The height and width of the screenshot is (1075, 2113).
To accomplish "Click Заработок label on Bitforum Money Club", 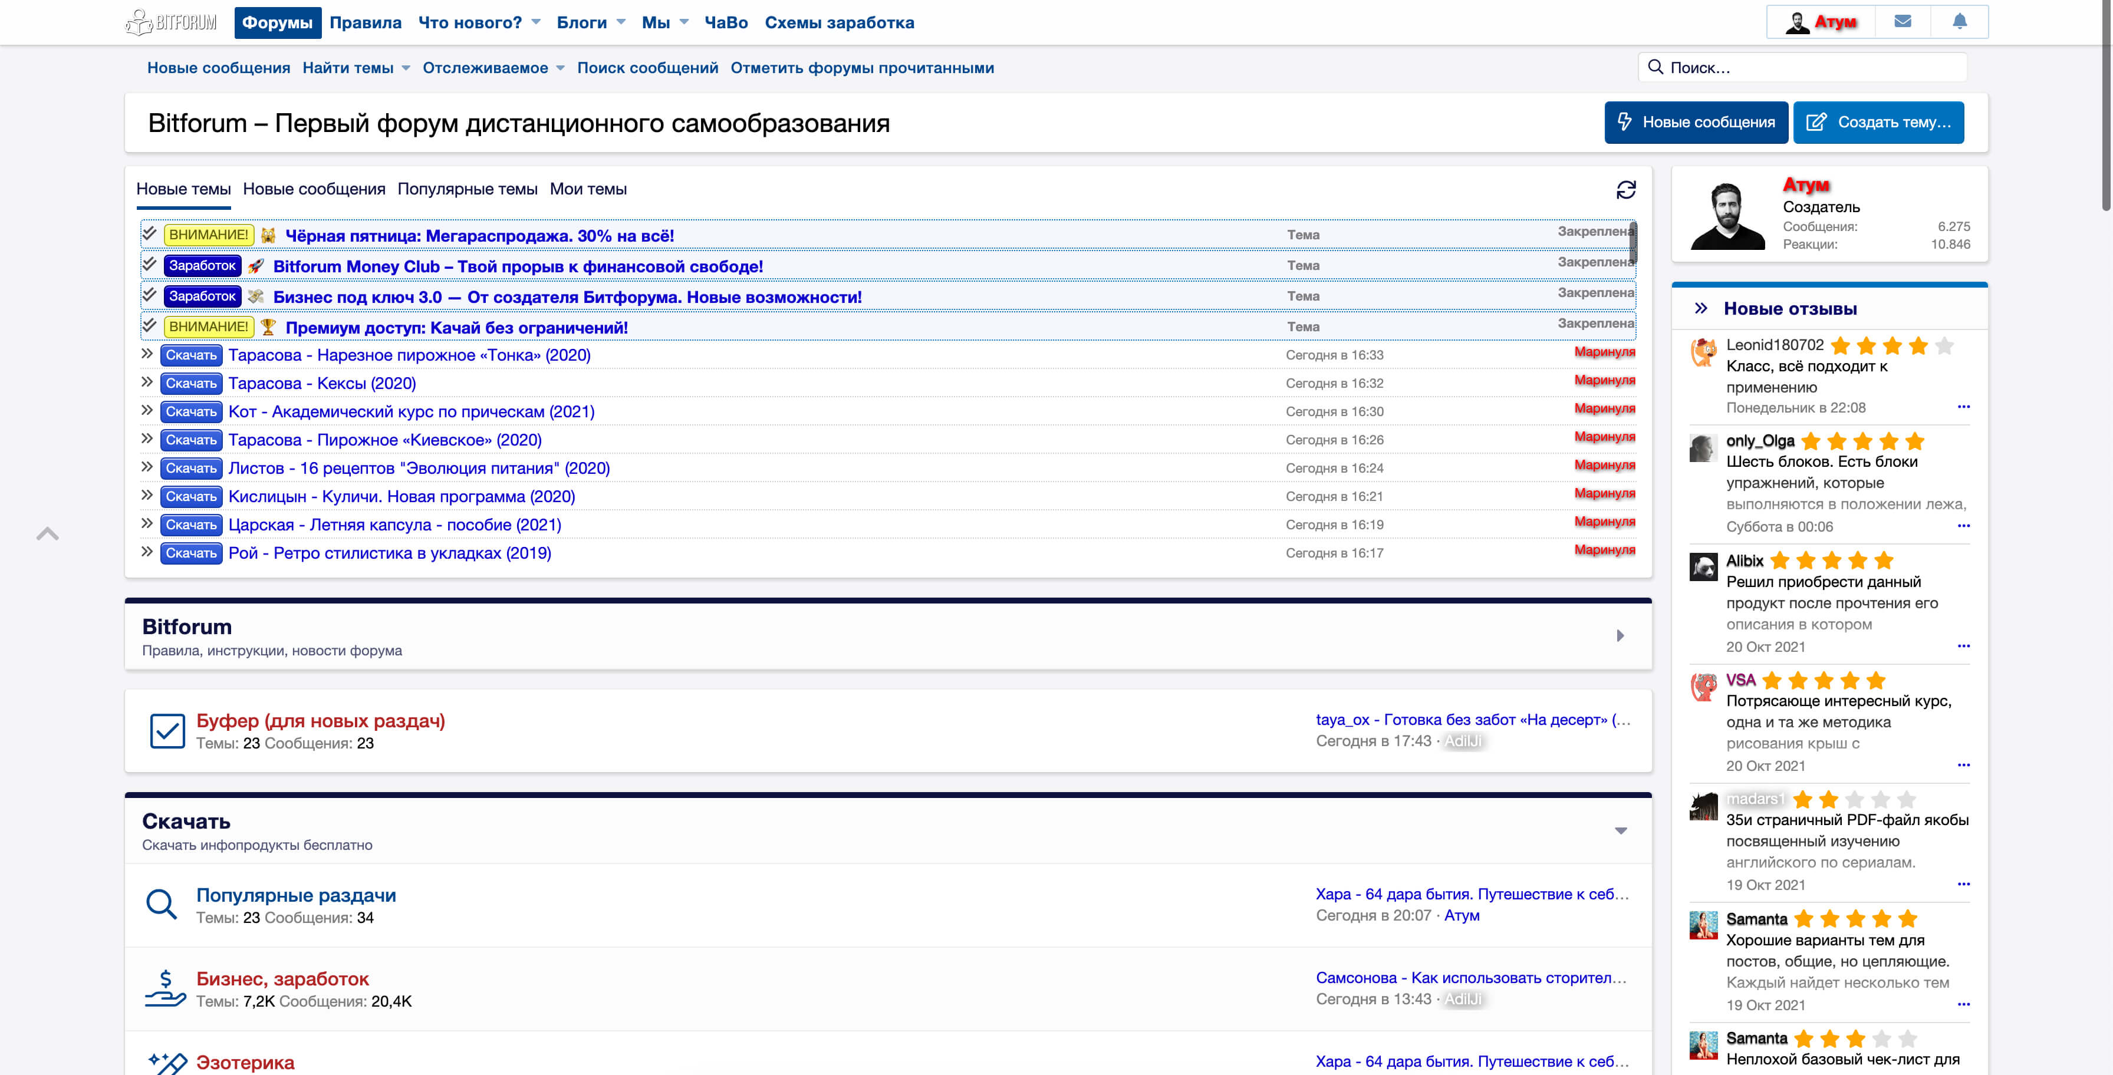I will pos(202,265).
